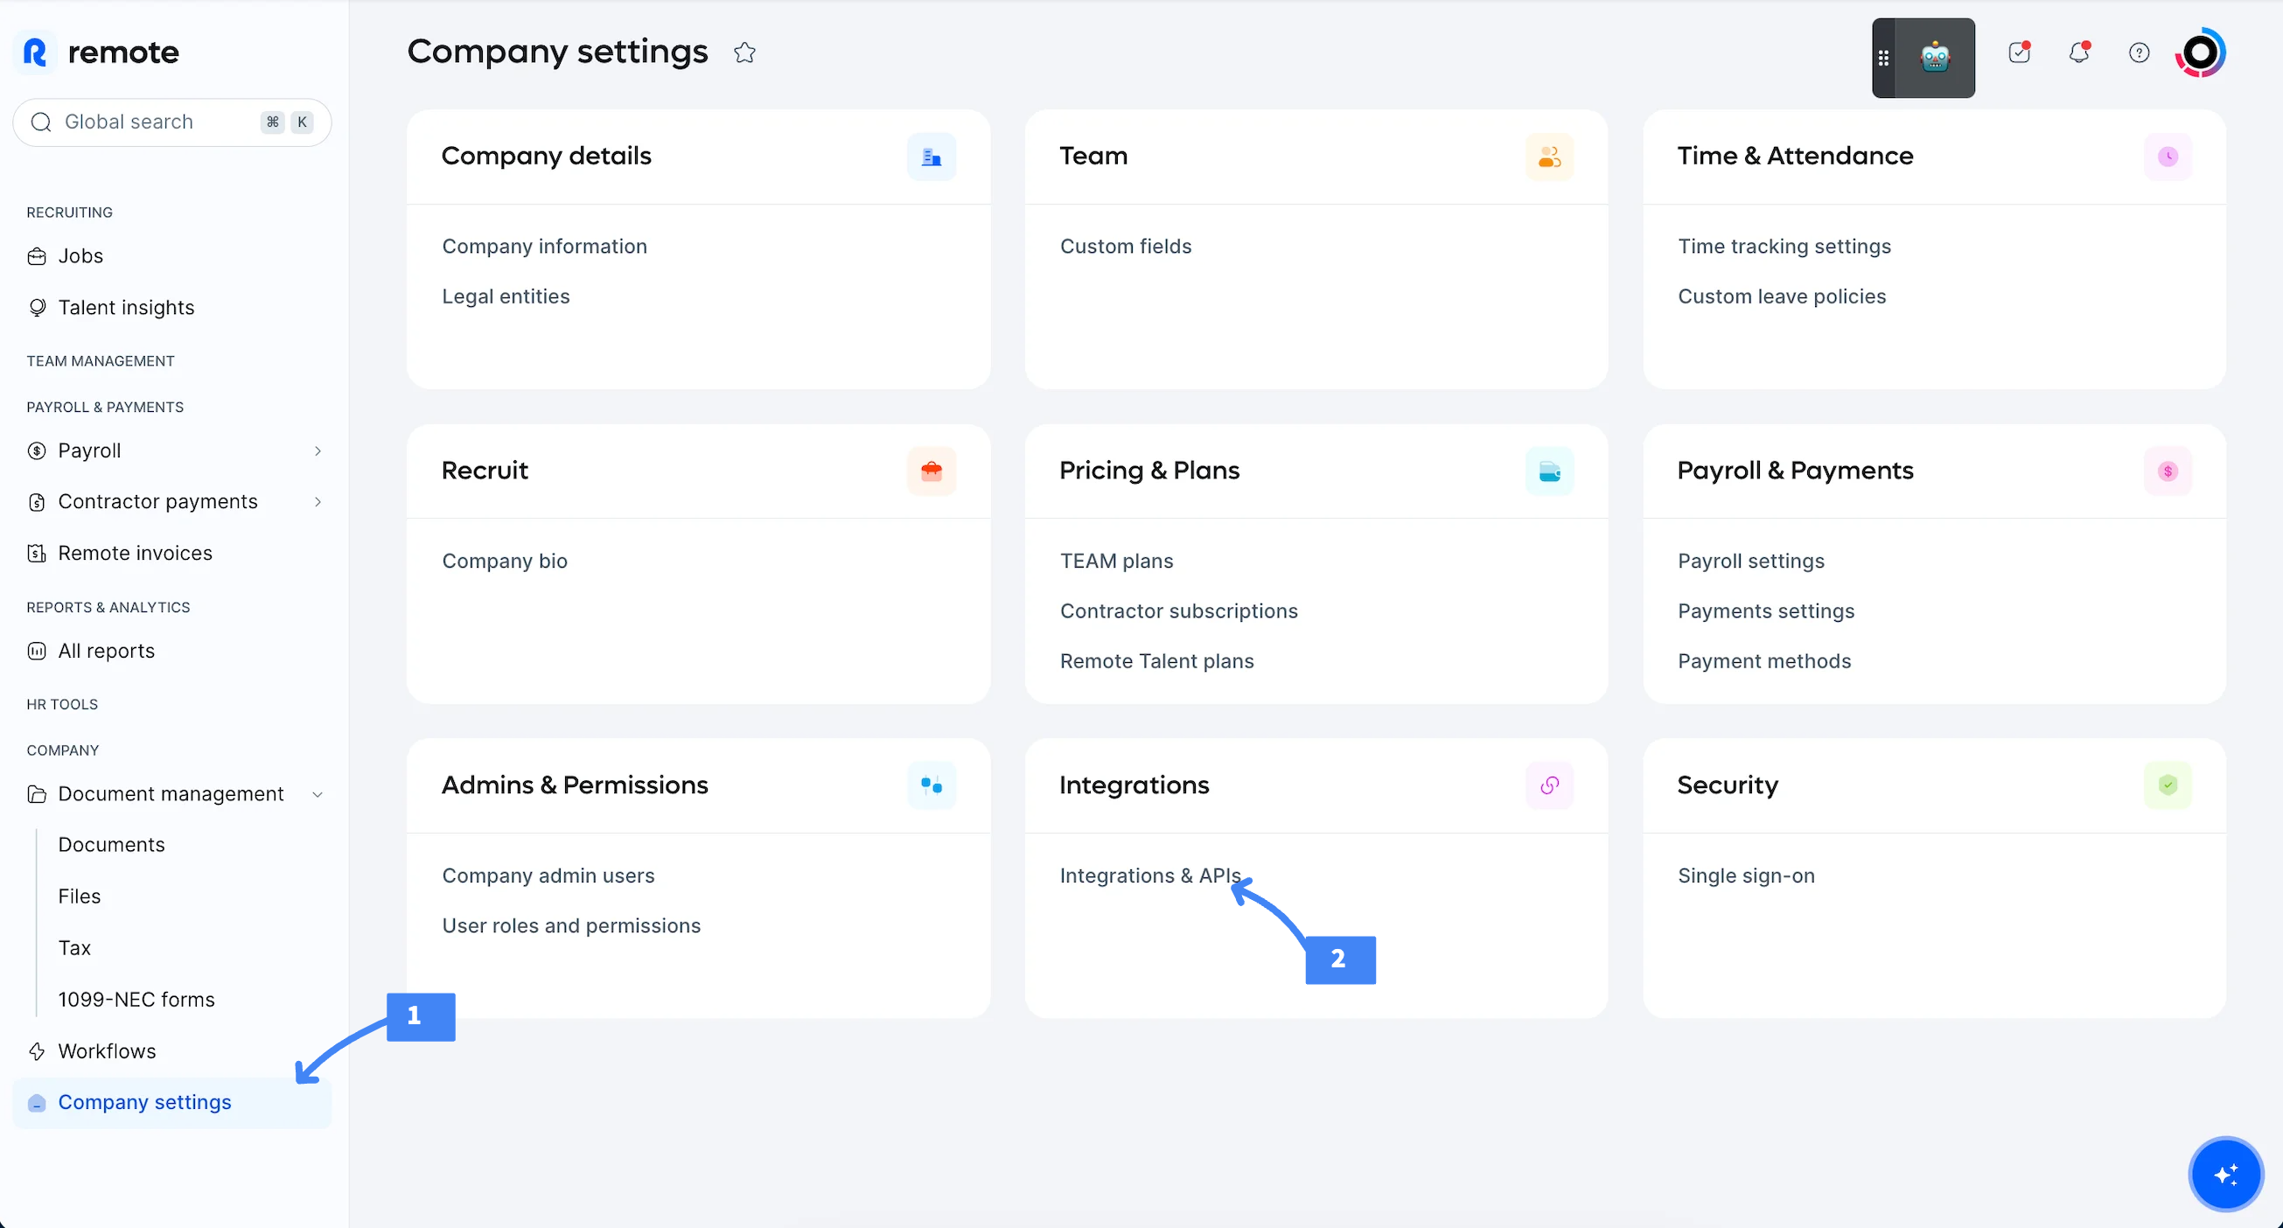Click the Security shield icon

click(2168, 785)
